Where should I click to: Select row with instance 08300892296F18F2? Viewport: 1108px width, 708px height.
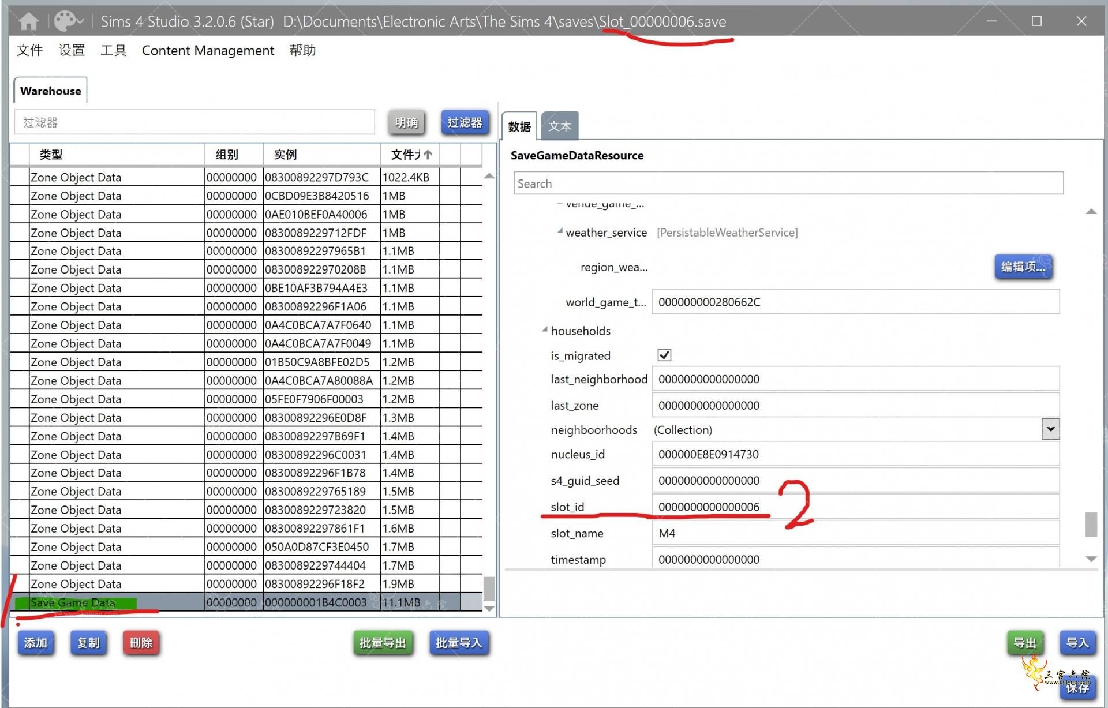(246, 583)
